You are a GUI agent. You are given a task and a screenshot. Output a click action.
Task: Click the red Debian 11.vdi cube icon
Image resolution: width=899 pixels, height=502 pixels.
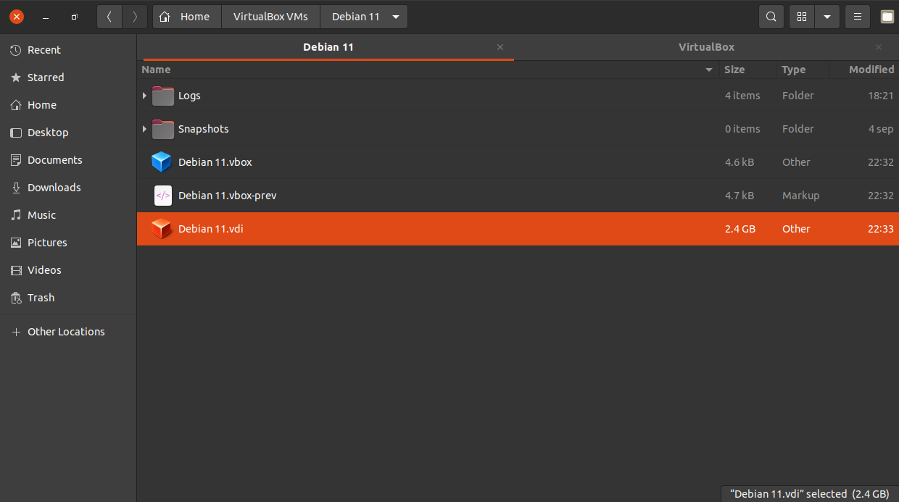162,229
